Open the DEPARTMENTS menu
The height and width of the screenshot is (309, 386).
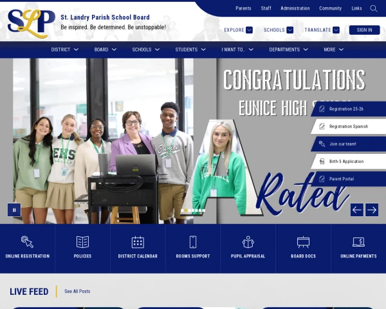point(288,50)
